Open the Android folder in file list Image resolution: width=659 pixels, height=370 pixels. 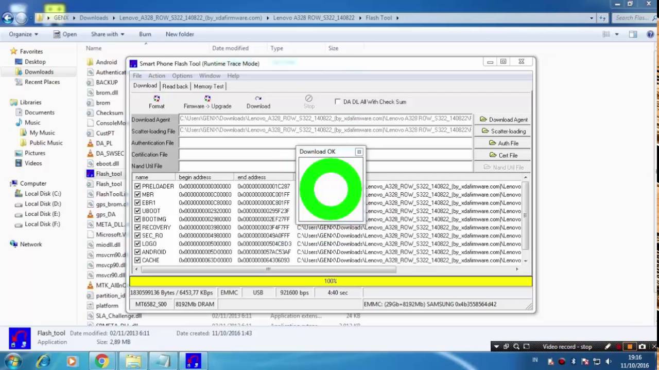[102, 62]
